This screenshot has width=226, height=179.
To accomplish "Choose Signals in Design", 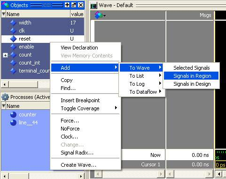I will 191,84.
